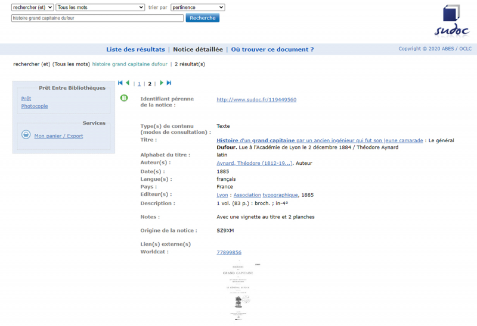The width and height of the screenshot is (477, 326).
Task: Open the sudoc.fr/119449560 permalink
Action: point(256,99)
